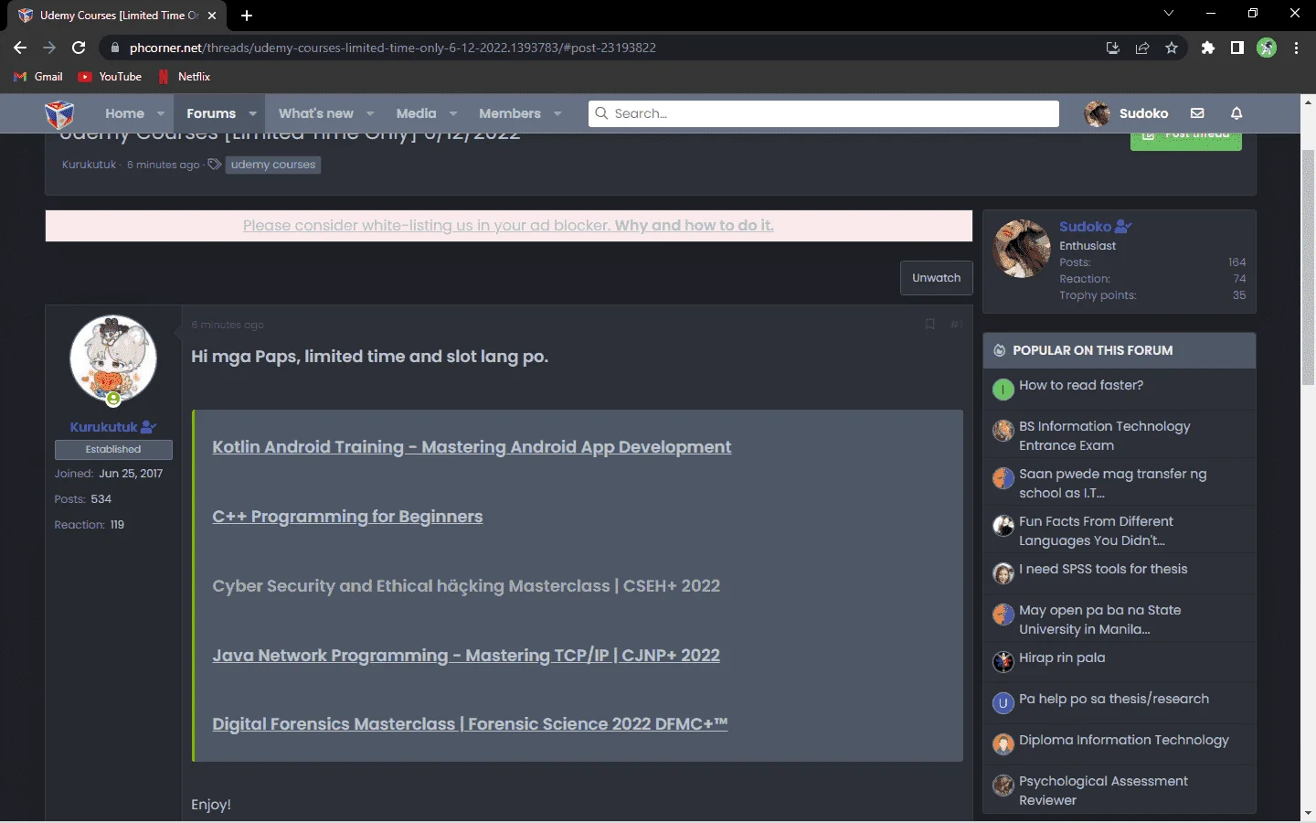Click the phcorner site logo
This screenshot has height=823, width=1316.
coord(59,113)
